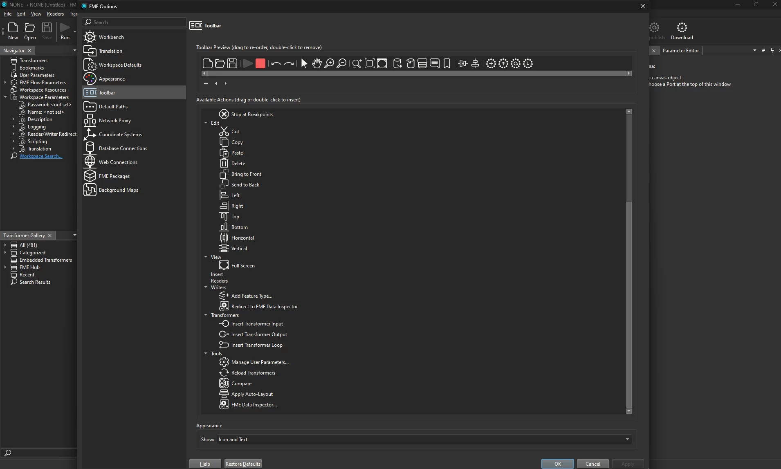Viewport: 781px width, 469px height.
Task: Click the insert separator dash button
Action: click(206, 83)
